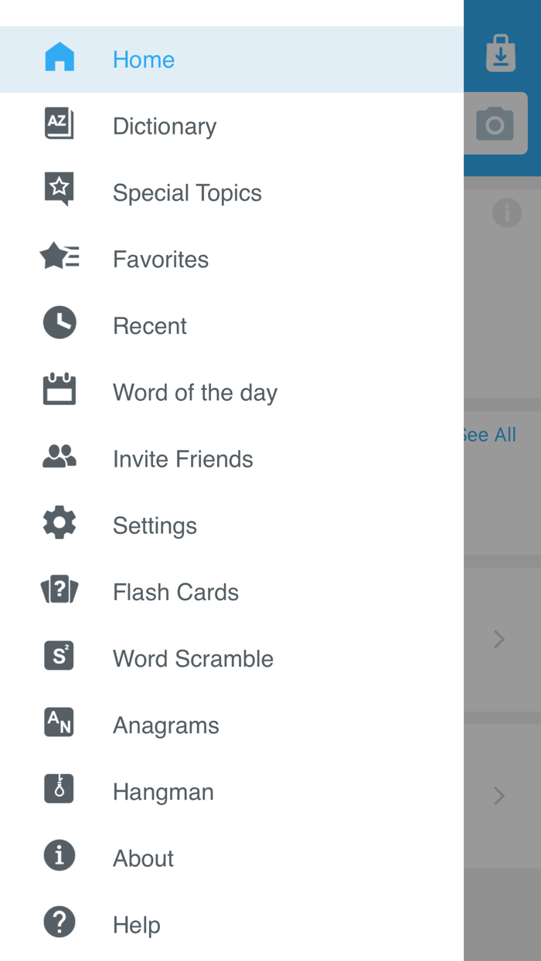
Task: Tap the See All link
Action: click(x=490, y=435)
